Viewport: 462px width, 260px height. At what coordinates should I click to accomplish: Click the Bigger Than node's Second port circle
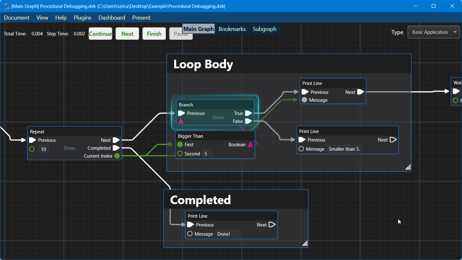click(180, 154)
